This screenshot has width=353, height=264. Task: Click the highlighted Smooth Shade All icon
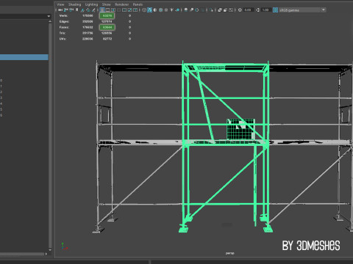click(149, 10)
